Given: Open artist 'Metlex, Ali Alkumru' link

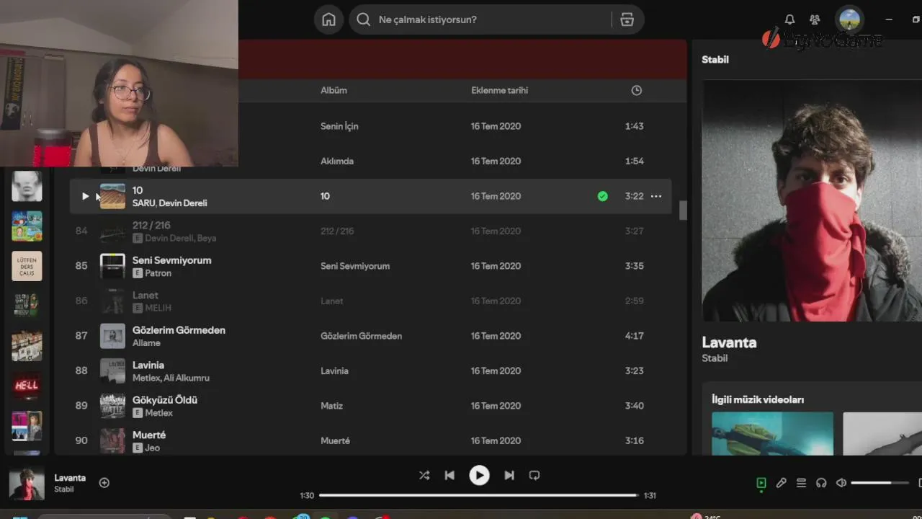Looking at the screenshot, I should (x=171, y=378).
